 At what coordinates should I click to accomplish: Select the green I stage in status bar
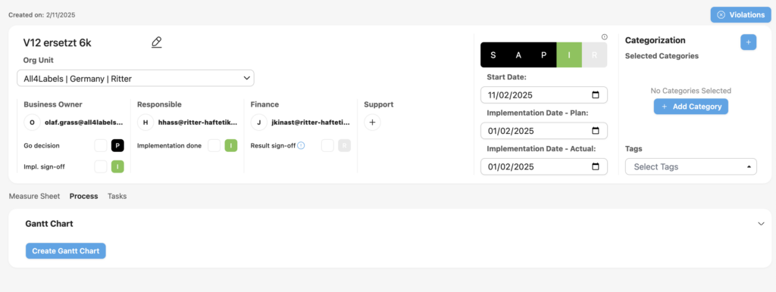[x=569, y=54]
